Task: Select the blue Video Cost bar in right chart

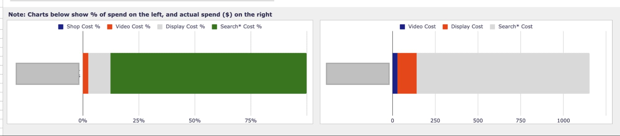Action: pyautogui.click(x=395, y=73)
